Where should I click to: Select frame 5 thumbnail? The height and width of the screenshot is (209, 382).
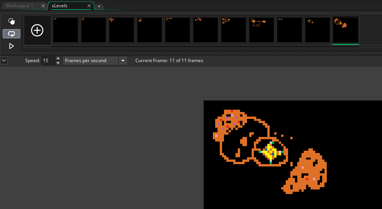click(178, 30)
